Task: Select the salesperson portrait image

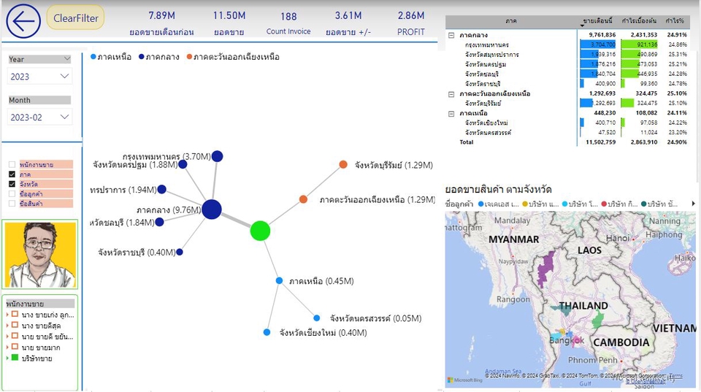Action: point(40,254)
